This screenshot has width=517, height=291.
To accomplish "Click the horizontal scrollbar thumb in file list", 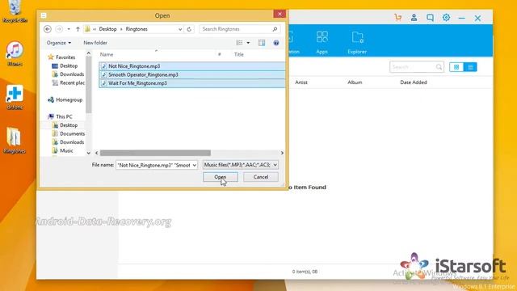I will [155, 153].
